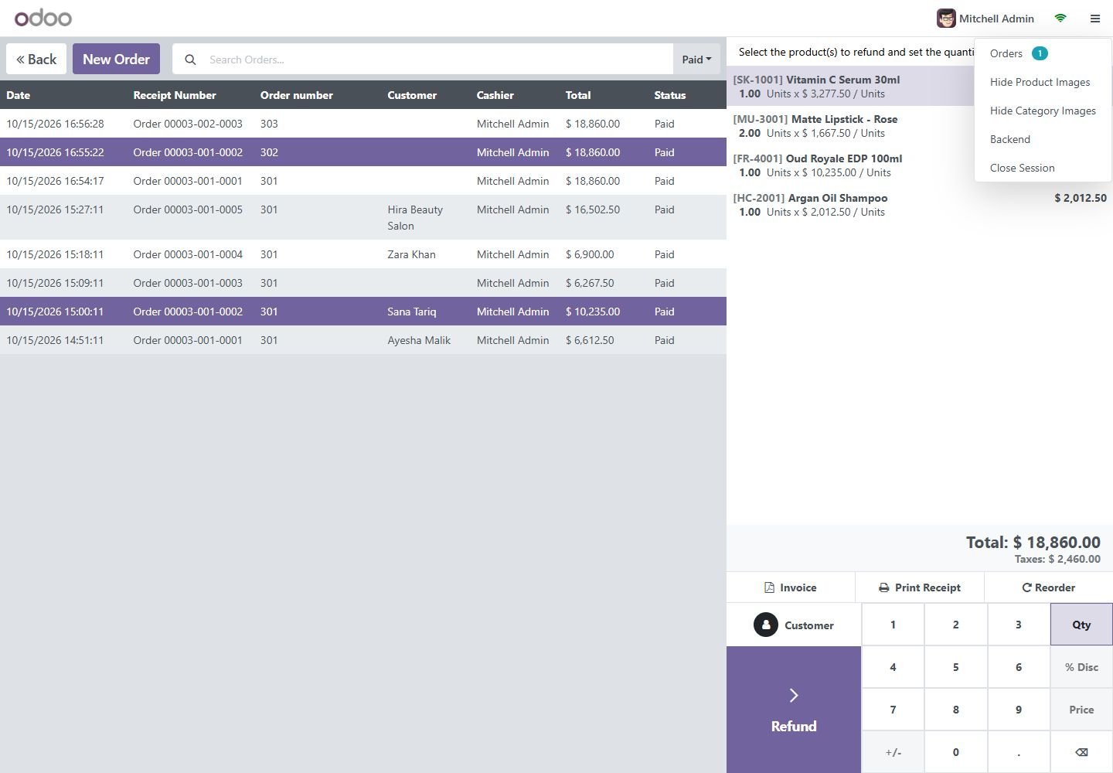The image size is (1113, 773).
Task: Tap numpad key 0
Action: point(956,752)
